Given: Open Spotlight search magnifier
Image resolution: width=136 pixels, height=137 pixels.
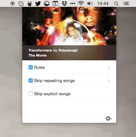Looking at the screenshot, I should 116,4.
